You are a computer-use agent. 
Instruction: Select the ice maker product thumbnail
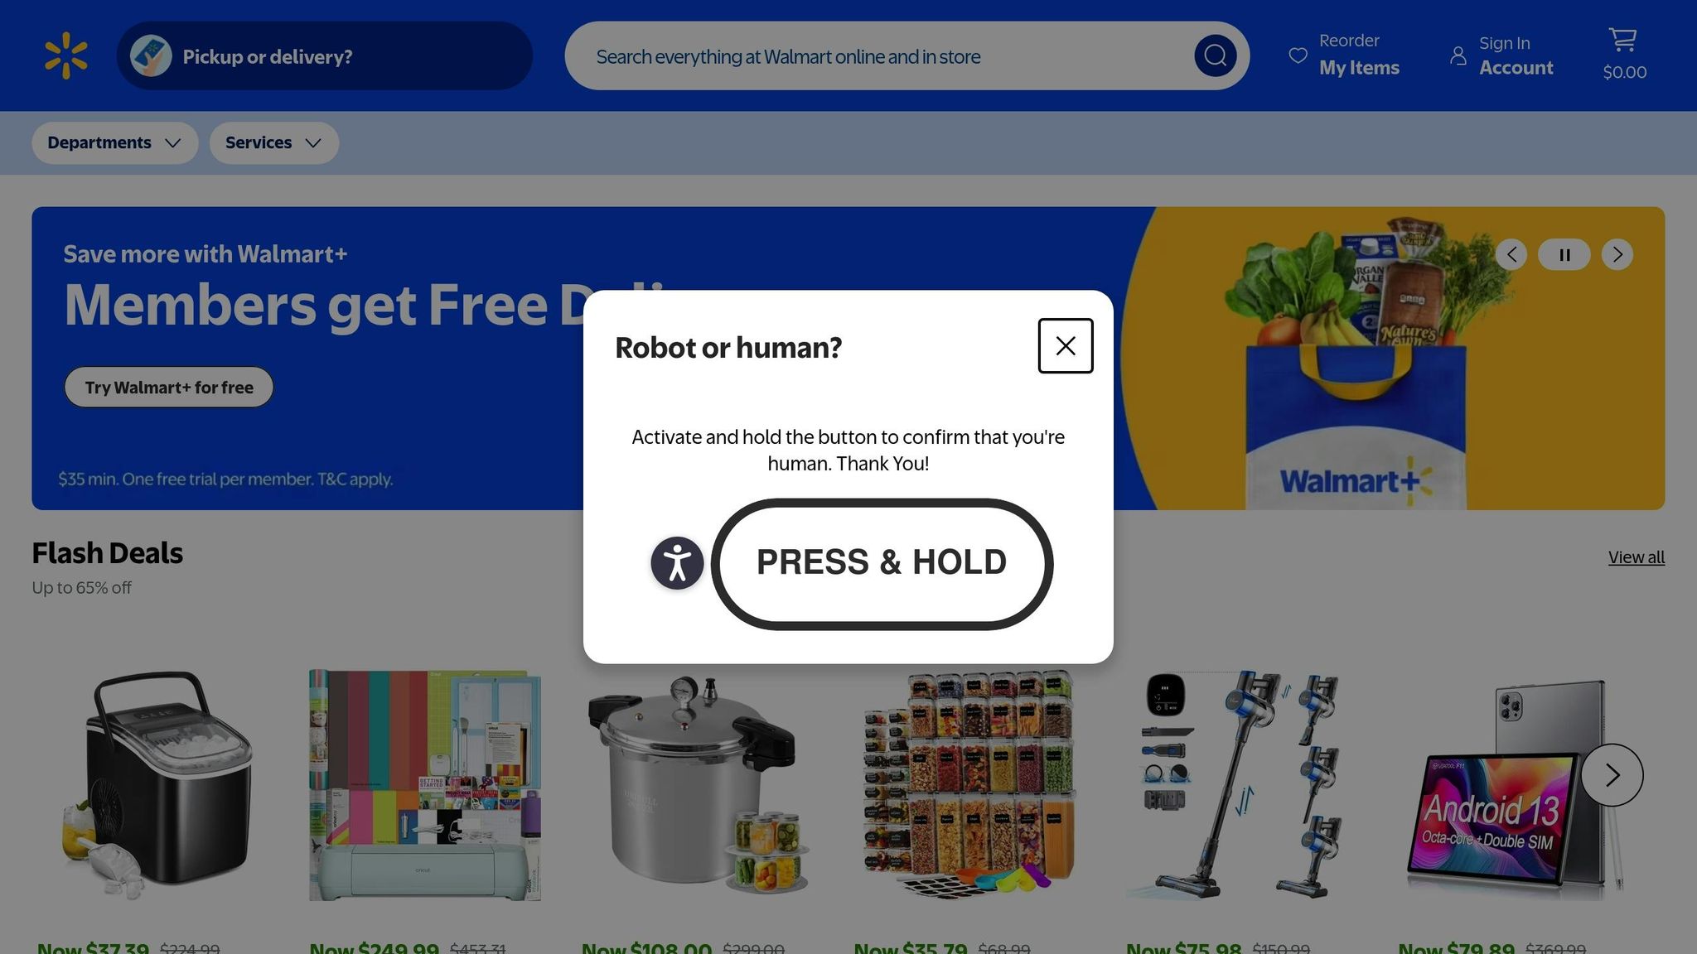point(158,785)
